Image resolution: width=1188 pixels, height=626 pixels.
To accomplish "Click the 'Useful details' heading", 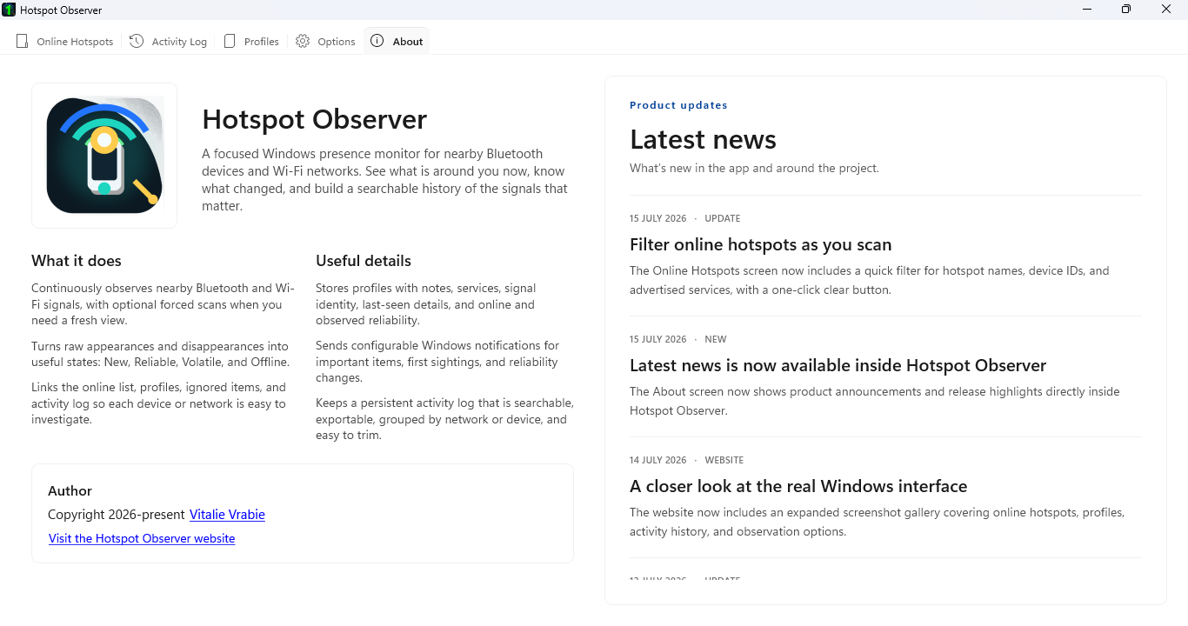I will pos(364,261).
